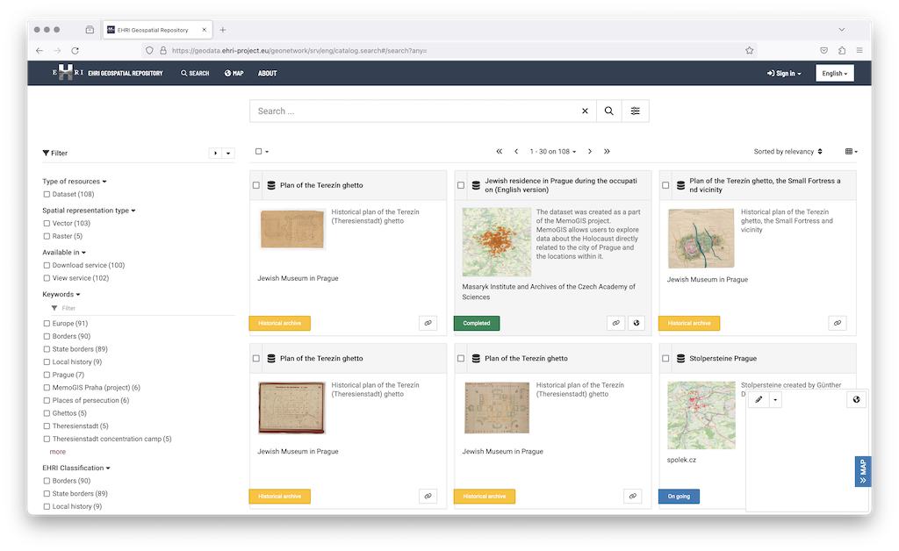Clear the search field with X
The height and width of the screenshot is (551, 899).
pyautogui.click(x=585, y=111)
